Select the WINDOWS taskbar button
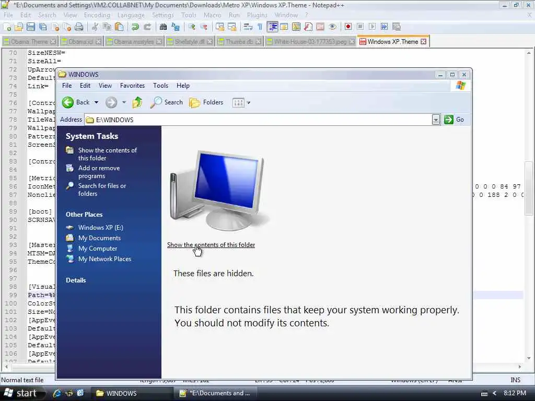This screenshot has width=535, height=401. [132, 393]
